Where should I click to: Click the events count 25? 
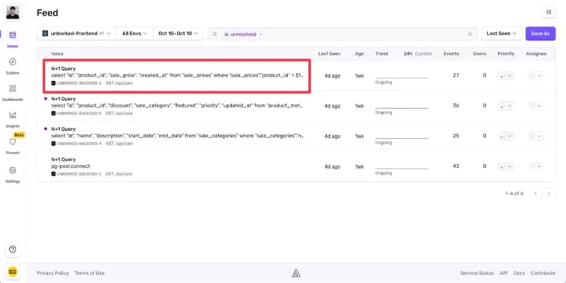[456, 136]
